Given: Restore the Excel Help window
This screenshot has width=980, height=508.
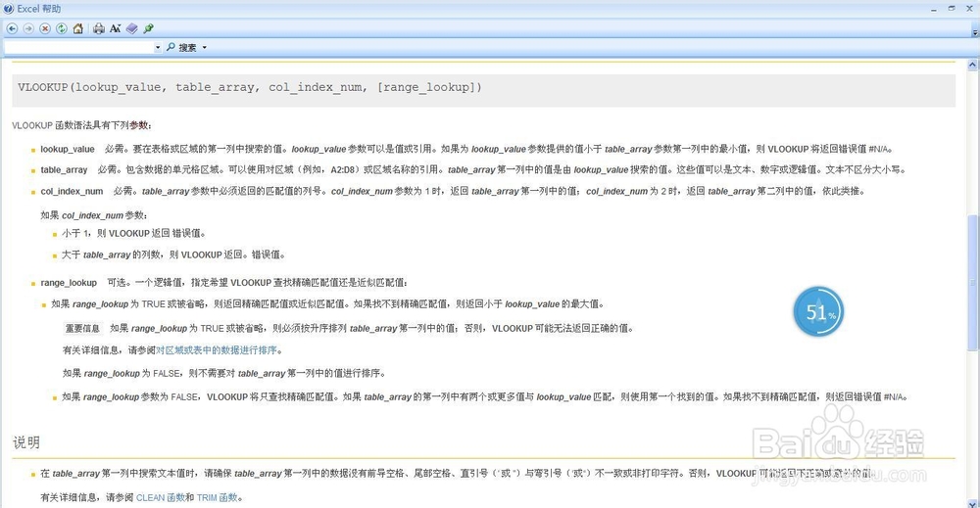Looking at the screenshot, I should click(x=952, y=9).
